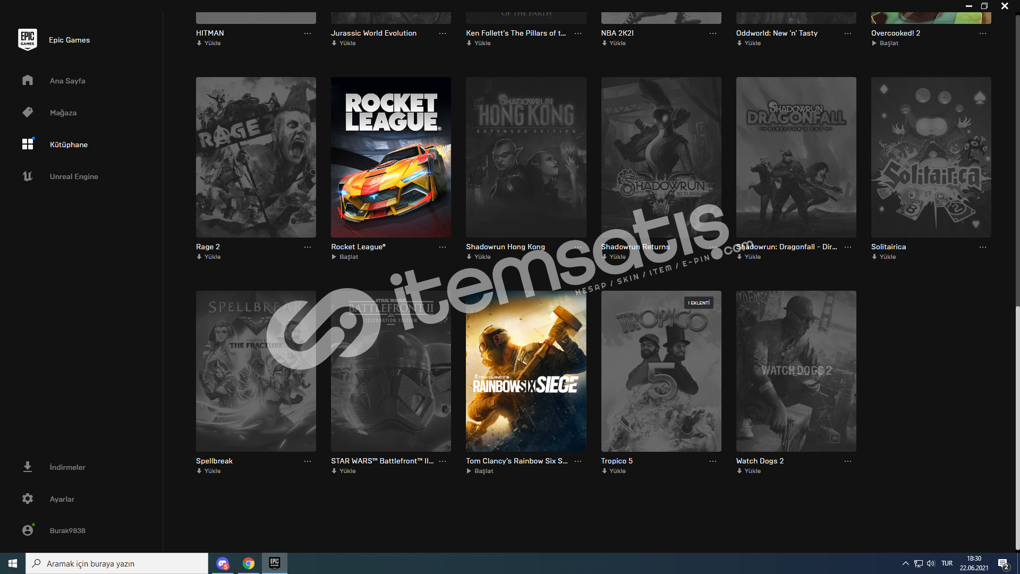The width and height of the screenshot is (1020, 574).
Task: Open the Ayarlar settings gear icon
Action: 28,499
